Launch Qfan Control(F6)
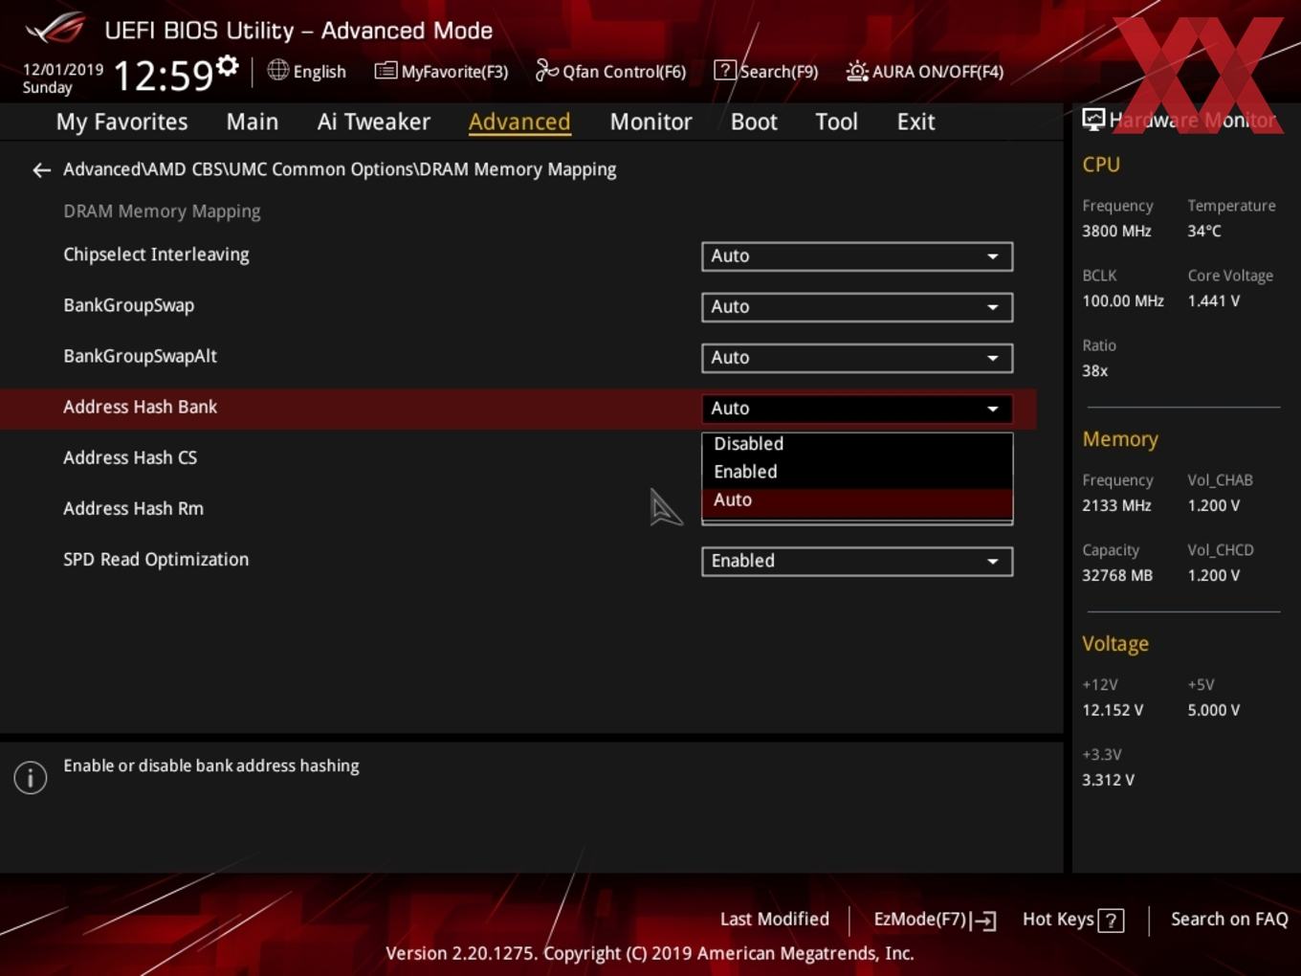 coord(611,71)
